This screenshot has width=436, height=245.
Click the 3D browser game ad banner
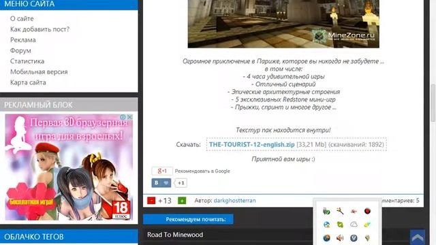click(69, 167)
